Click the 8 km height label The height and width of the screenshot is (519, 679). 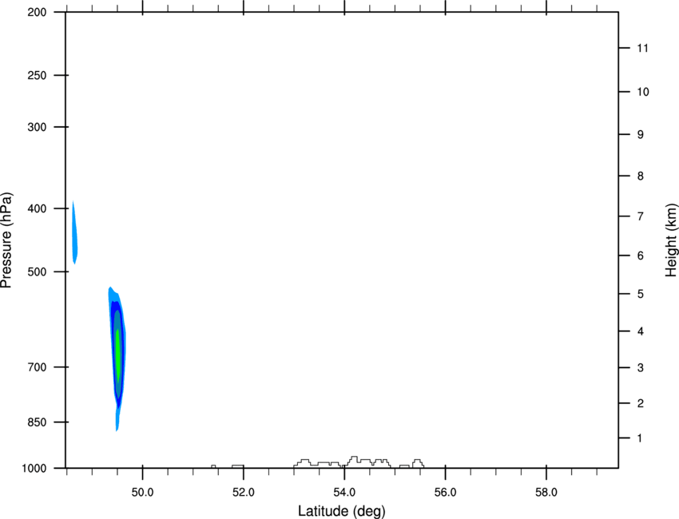[x=641, y=176]
